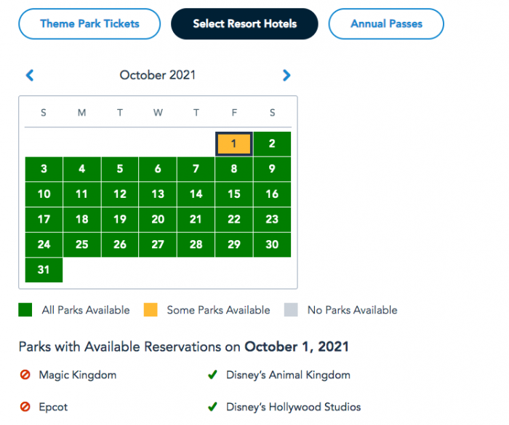Choose October 2 date cell
The width and height of the screenshot is (509, 425).
[272, 144]
